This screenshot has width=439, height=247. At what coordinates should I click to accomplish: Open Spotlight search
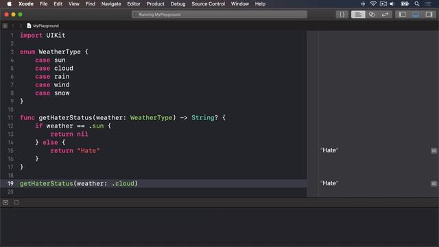(417, 3)
